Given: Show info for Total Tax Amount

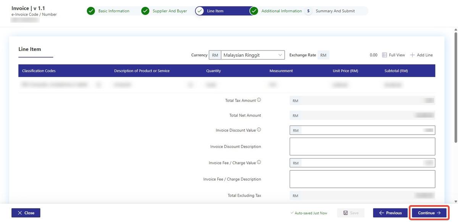Looking at the screenshot, I should point(259,100).
